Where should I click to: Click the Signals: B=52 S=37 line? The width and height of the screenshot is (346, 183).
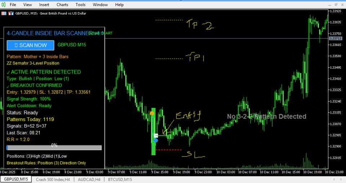[26, 126]
